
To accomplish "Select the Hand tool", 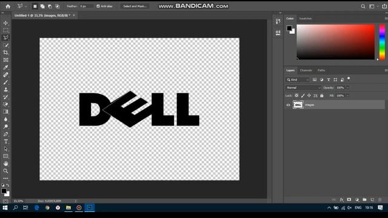I will [5, 163].
